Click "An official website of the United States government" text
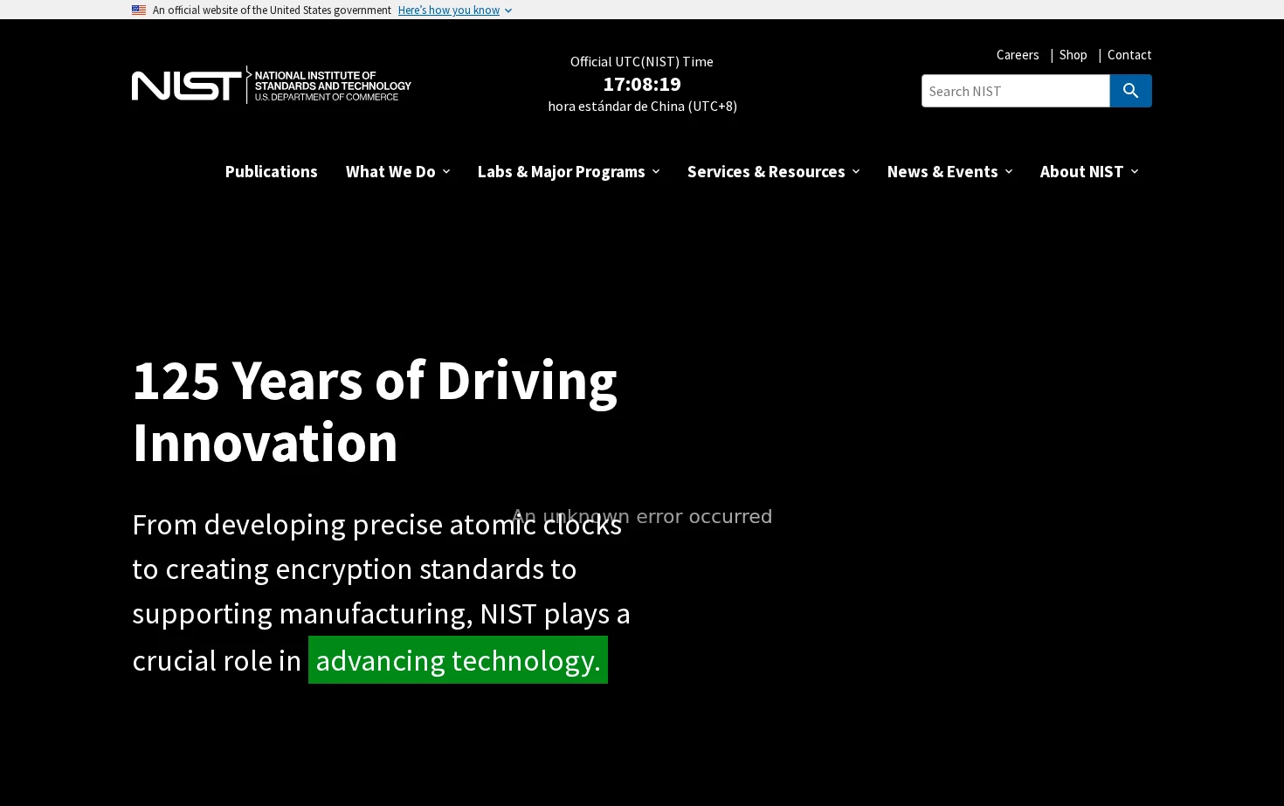 point(272,10)
